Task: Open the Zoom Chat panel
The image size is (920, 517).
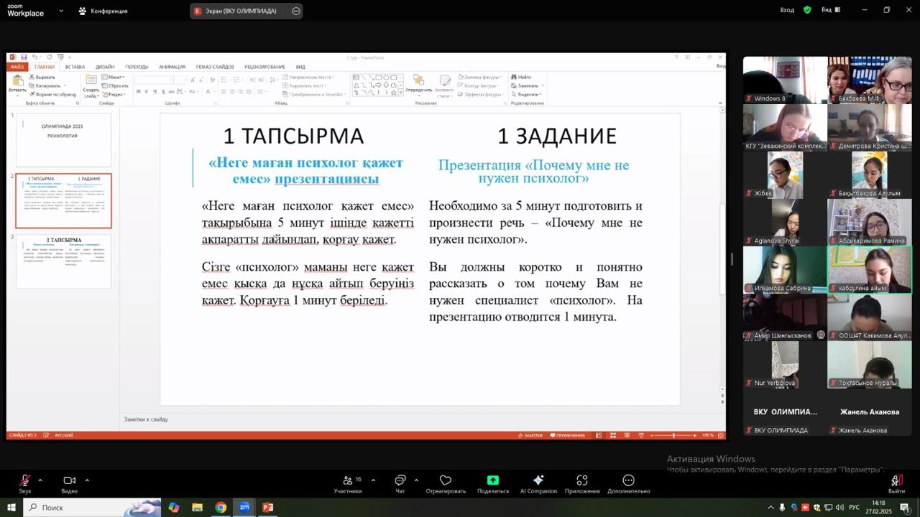Action: coord(400,481)
